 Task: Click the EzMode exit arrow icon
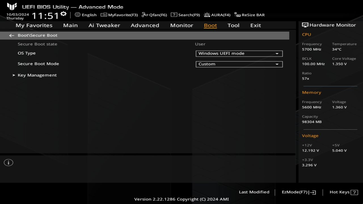pos(312,192)
